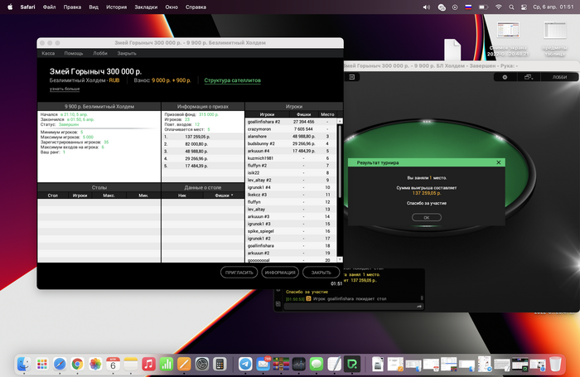The height and width of the screenshot is (377, 580).
Task: Close the Результат турнира dialog with X
Action: point(498,162)
